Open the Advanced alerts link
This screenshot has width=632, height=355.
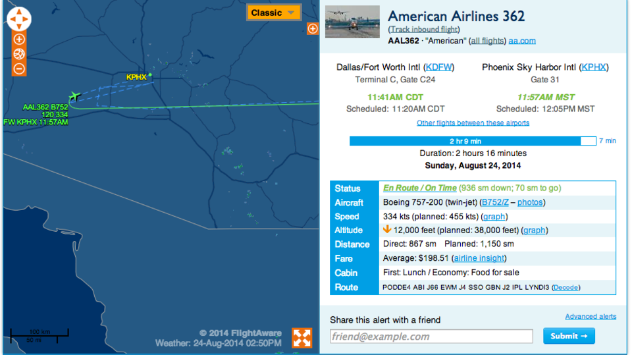[x=591, y=317]
